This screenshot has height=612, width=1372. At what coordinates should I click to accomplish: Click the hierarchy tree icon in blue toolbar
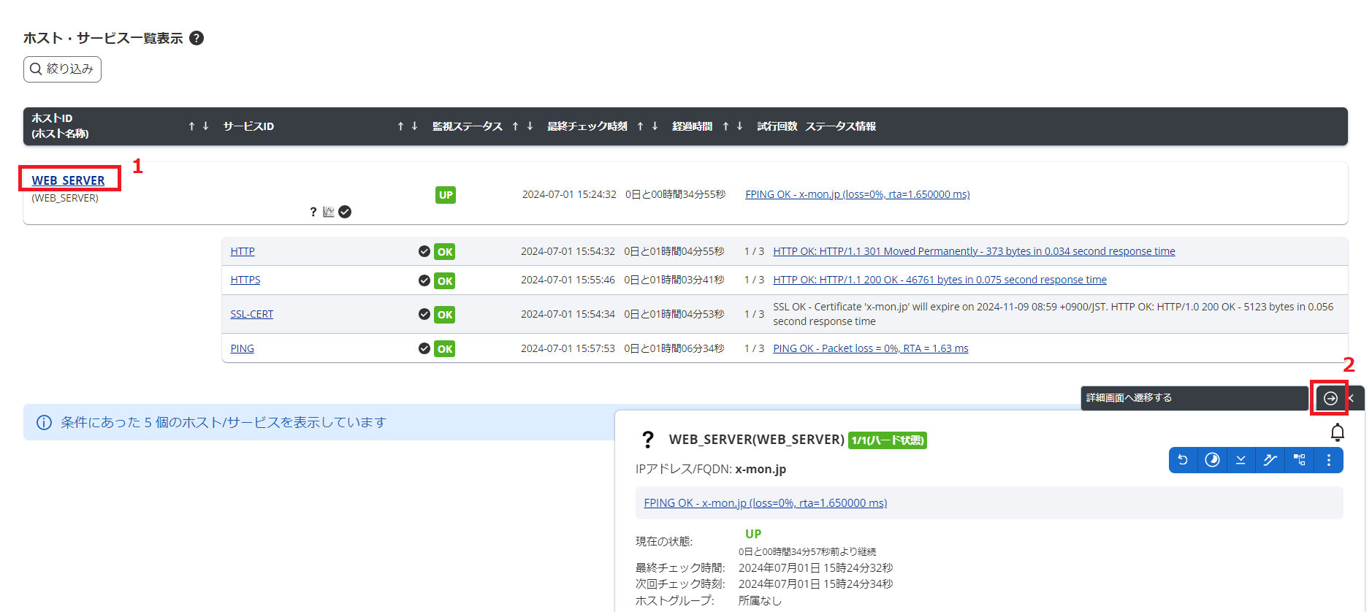(1299, 460)
